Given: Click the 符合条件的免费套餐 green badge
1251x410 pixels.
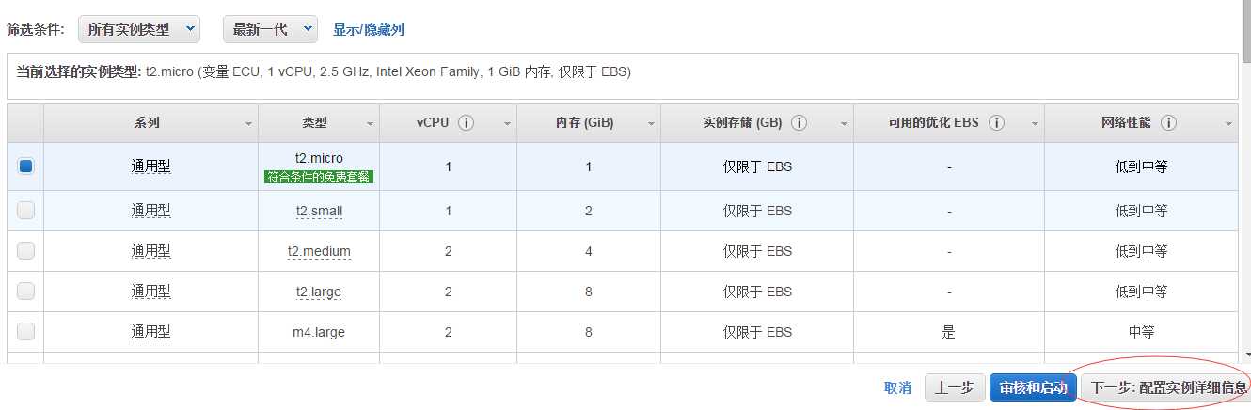Looking at the screenshot, I should tap(319, 177).
